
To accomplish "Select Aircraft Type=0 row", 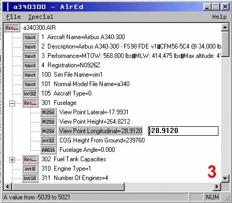I will tap(66, 93).
